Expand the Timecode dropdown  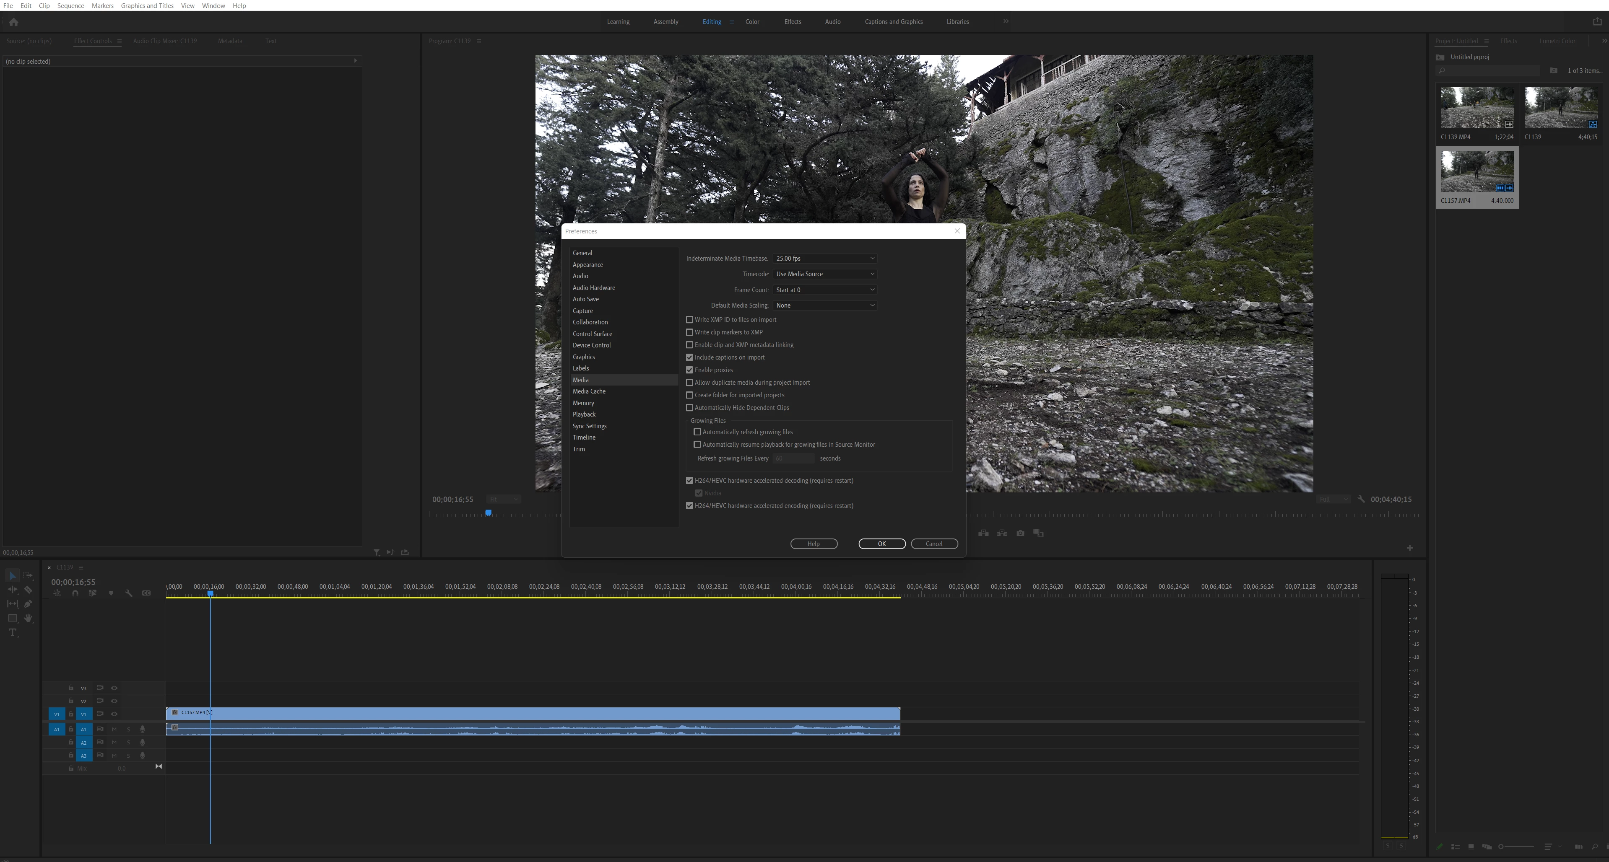click(824, 274)
